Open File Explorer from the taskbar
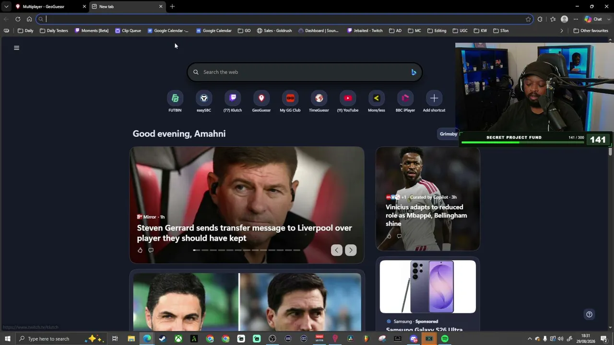614x345 pixels. 131,339
